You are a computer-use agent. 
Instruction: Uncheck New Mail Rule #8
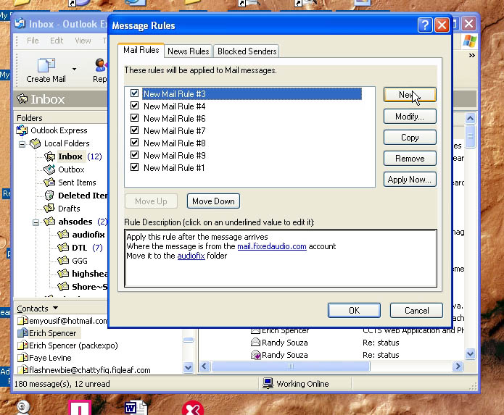[134, 143]
